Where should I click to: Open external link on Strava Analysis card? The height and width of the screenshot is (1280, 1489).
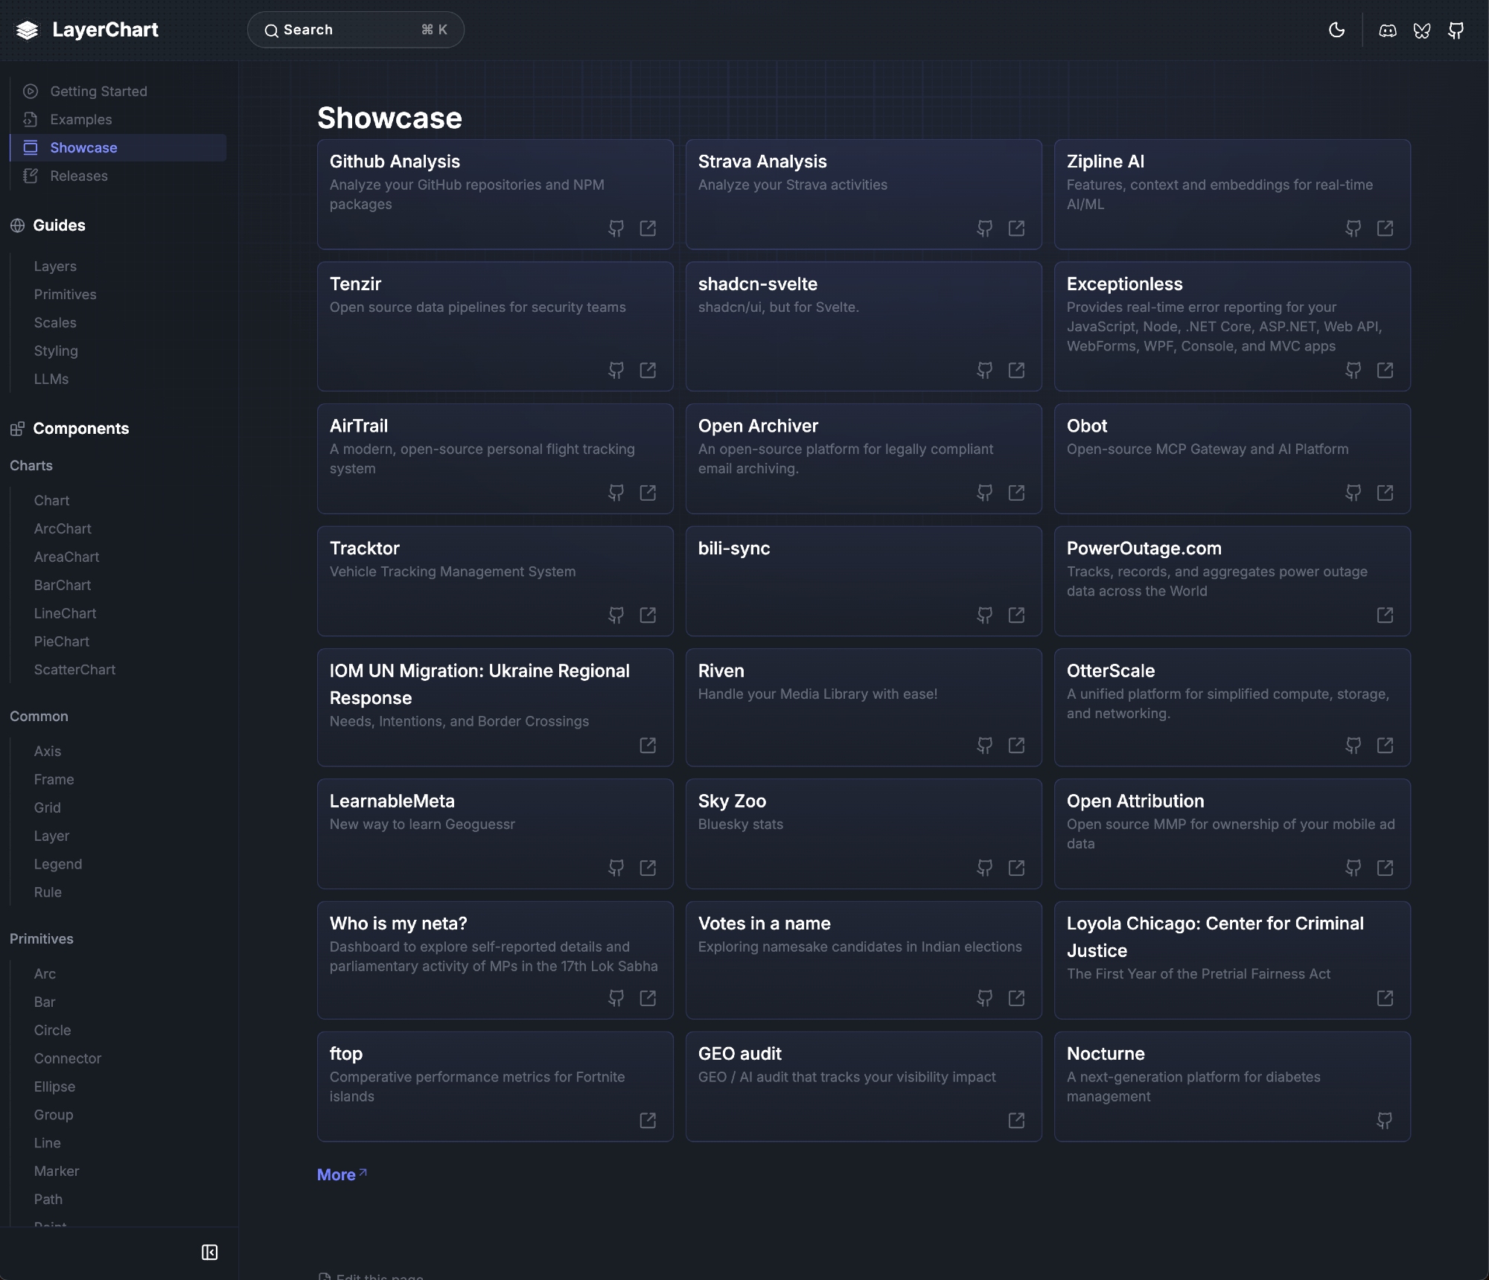point(1016,228)
